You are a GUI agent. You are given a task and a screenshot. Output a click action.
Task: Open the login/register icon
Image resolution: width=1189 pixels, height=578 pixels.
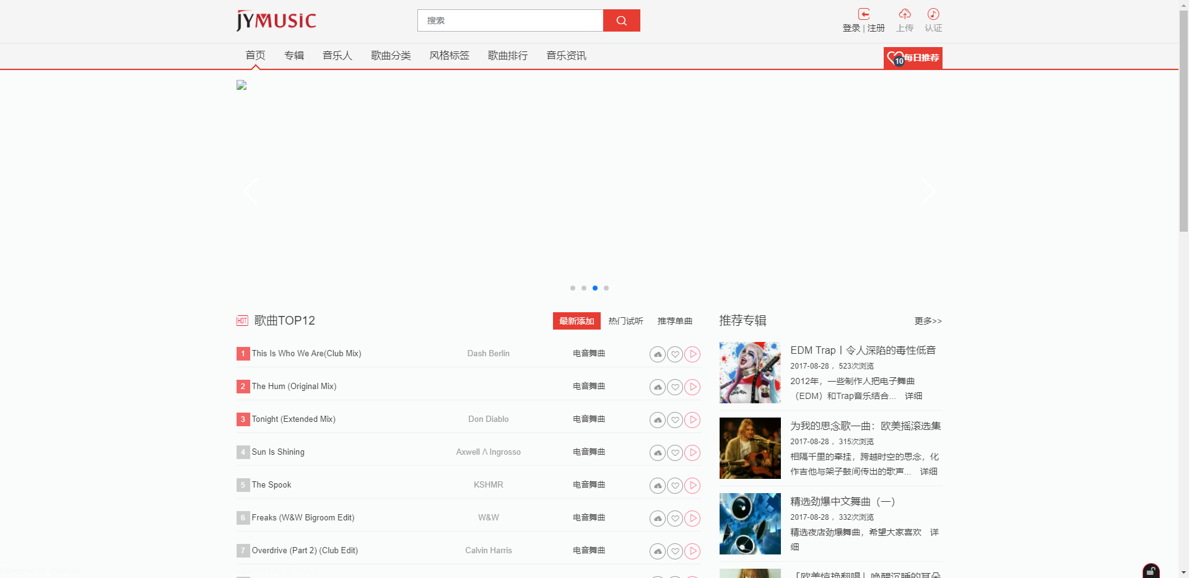coord(863,14)
